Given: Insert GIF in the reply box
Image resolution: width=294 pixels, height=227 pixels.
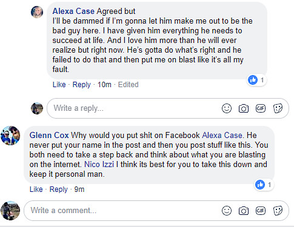Looking at the screenshot, I should pos(261,108).
